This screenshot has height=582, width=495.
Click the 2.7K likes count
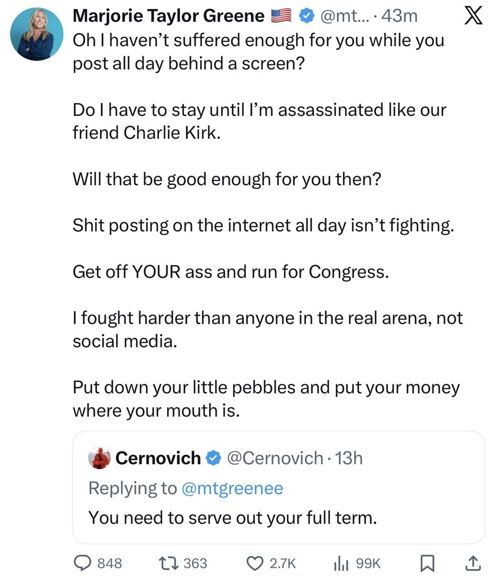283,563
